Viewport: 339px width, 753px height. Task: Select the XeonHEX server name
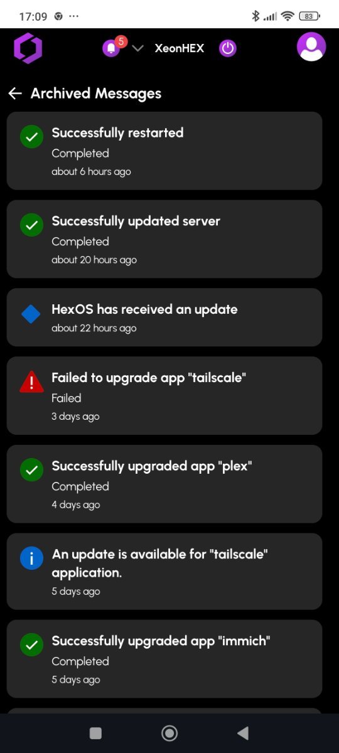180,48
